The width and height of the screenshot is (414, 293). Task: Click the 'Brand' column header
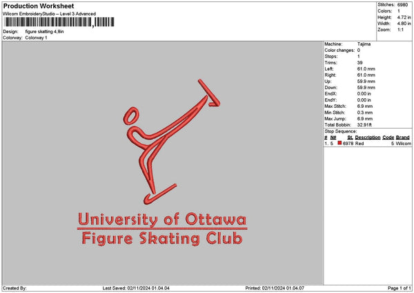[402, 138]
